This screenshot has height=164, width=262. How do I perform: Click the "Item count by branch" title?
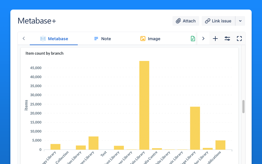(x=44, y=53)
